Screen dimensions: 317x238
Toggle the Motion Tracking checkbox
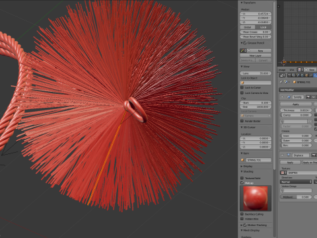coord(245,225)
